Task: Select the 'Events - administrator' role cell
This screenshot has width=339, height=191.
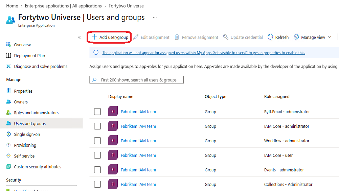Action: coord(284,170)
